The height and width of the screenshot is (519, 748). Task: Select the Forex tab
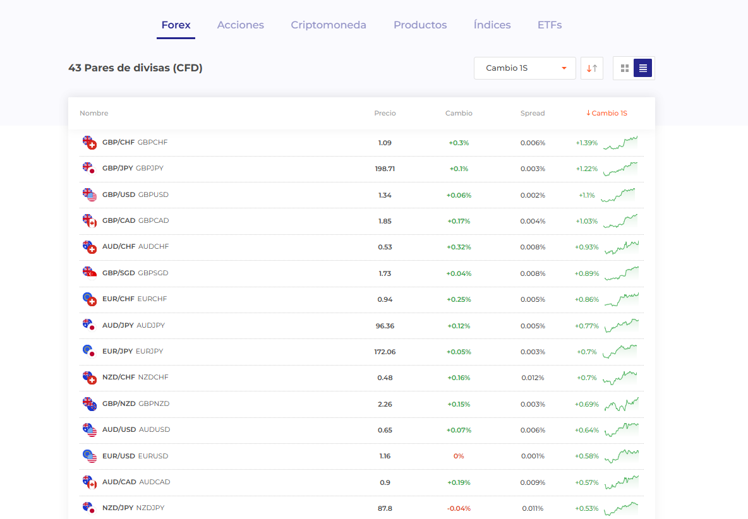click(x=176, y=25)
